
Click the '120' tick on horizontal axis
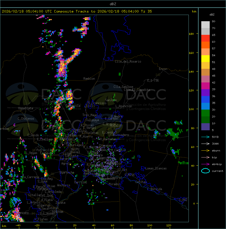[x=169, y=225]
